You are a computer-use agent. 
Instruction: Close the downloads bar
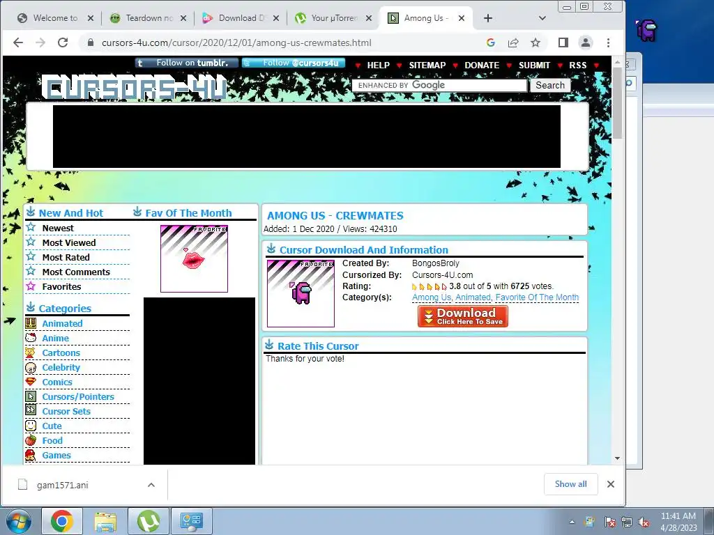point(611,484)
